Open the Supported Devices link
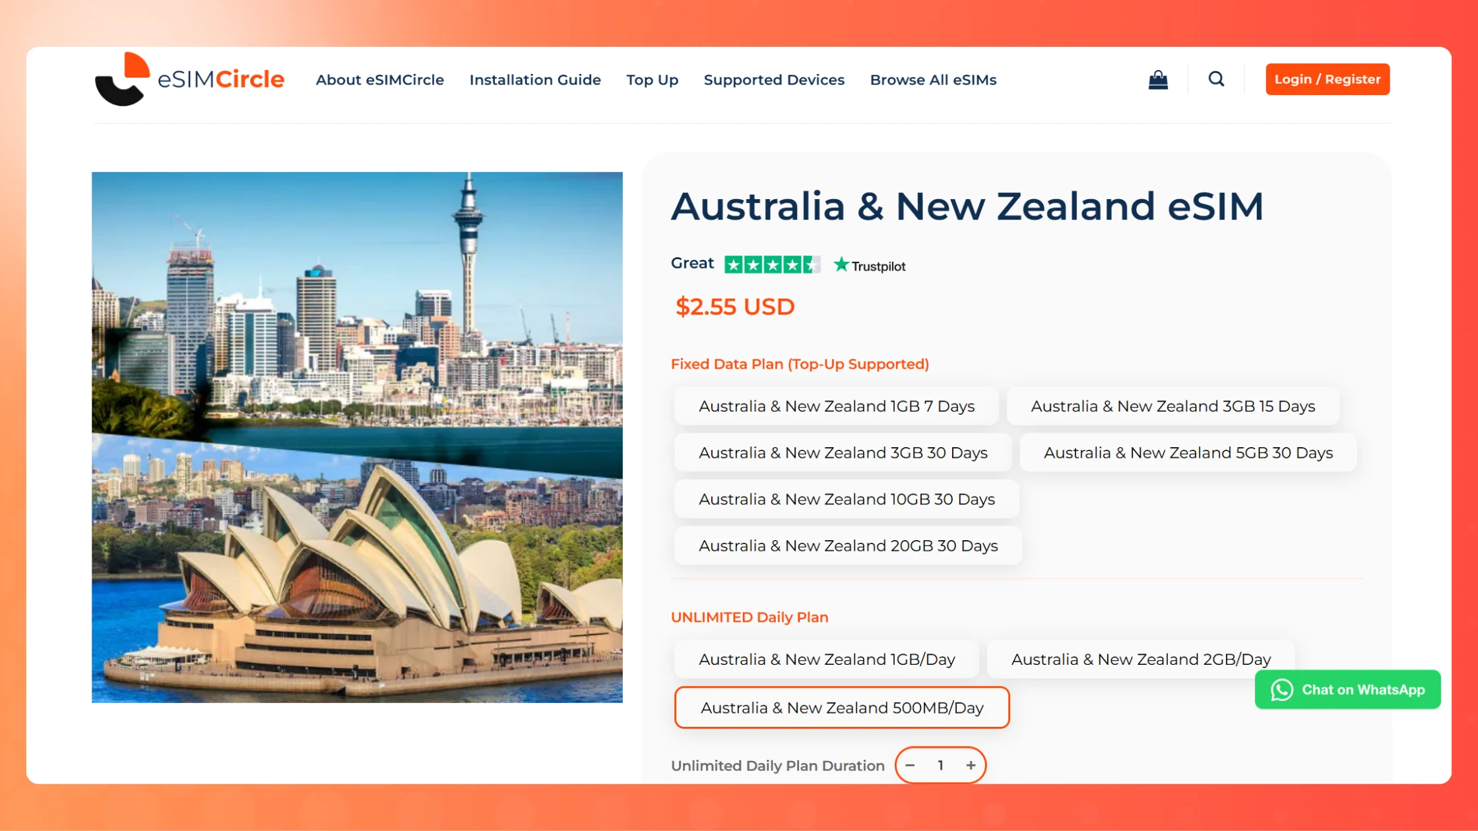Screen dimensions: 1478x831 click(x=774, y=80)
